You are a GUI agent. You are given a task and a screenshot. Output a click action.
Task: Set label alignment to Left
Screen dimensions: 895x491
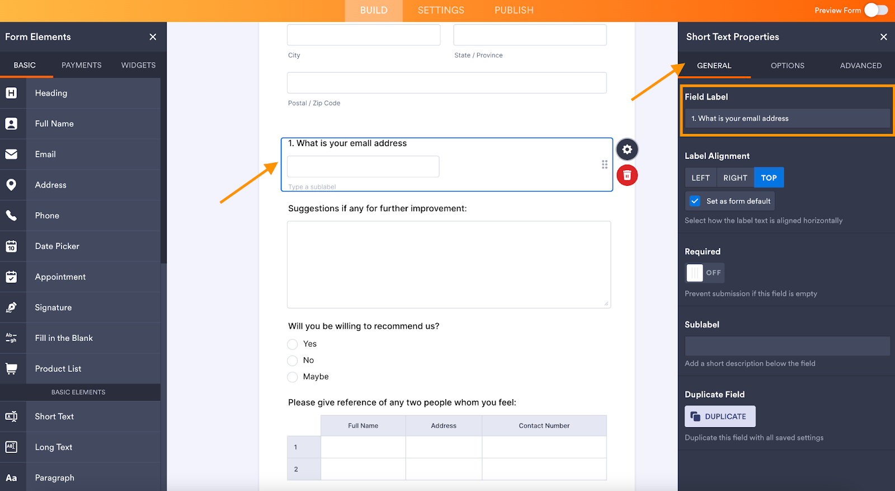tap(700, 177)
